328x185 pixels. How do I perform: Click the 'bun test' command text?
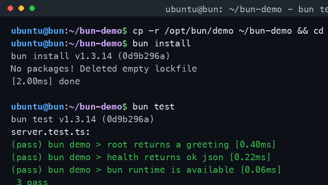[x=153, y=107]
